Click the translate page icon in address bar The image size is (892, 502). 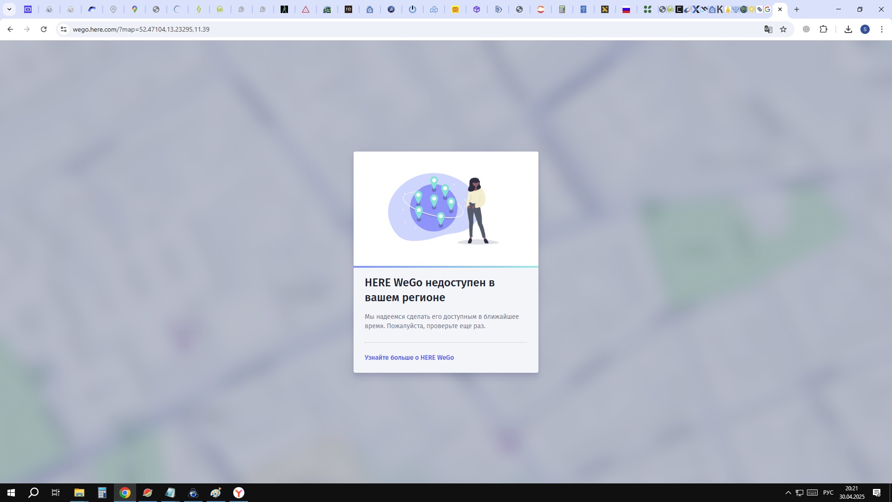(768, 29)
